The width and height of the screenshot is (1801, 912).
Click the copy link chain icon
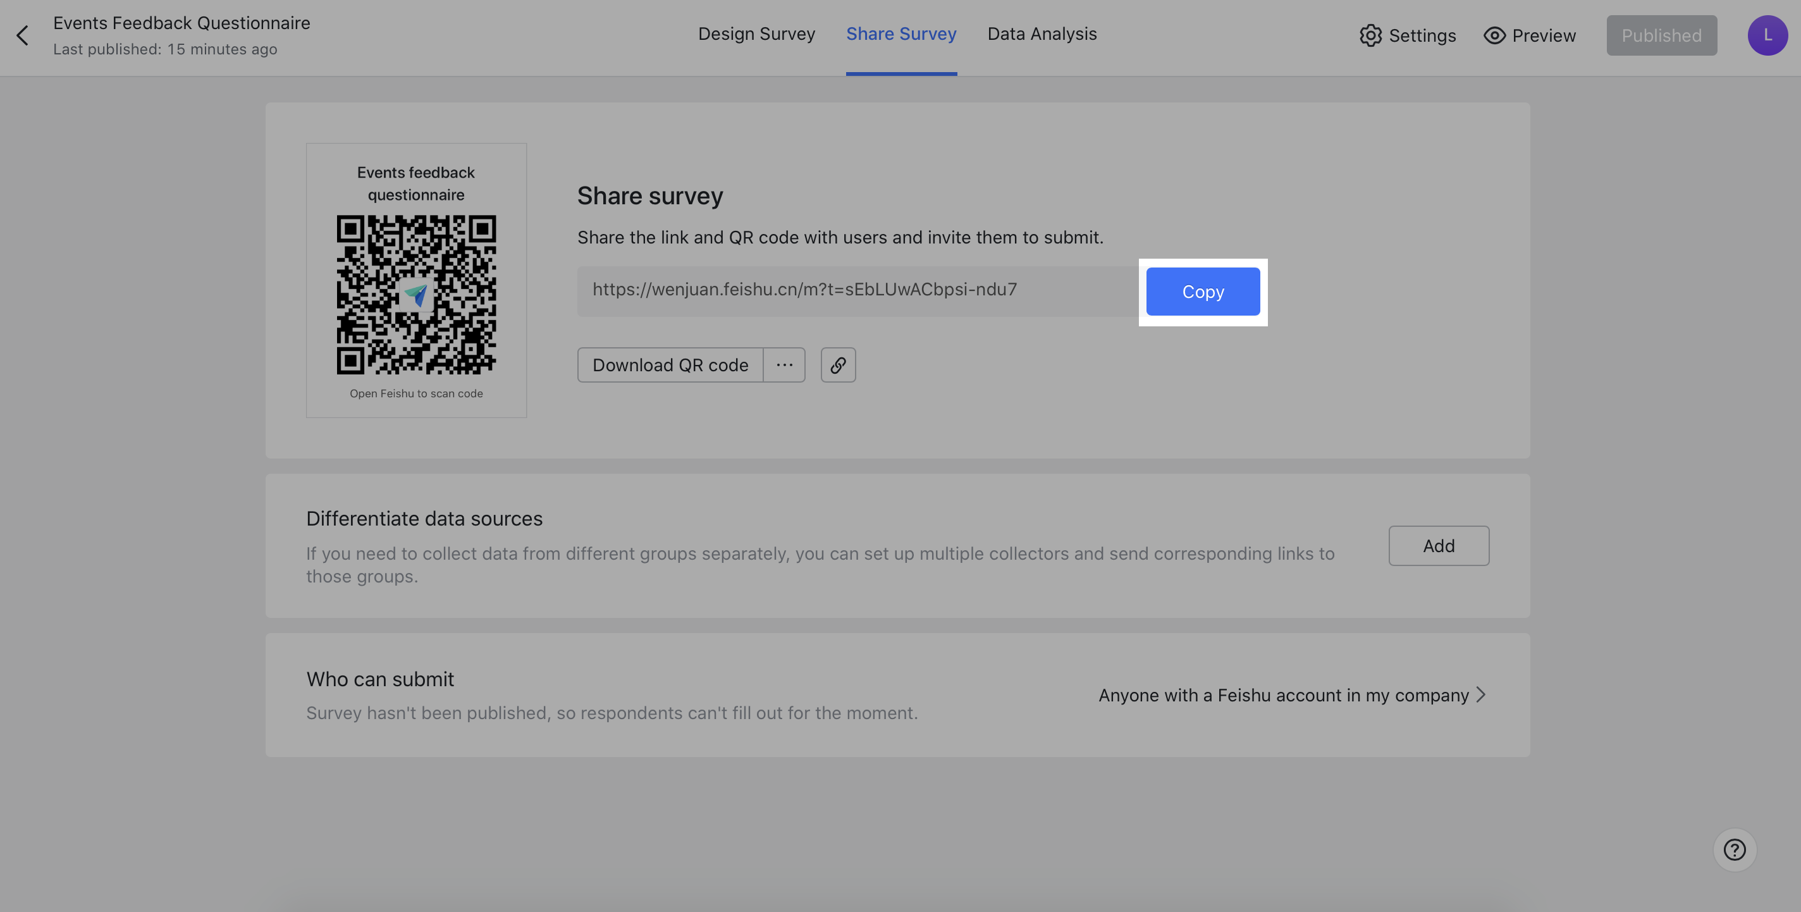837,365
